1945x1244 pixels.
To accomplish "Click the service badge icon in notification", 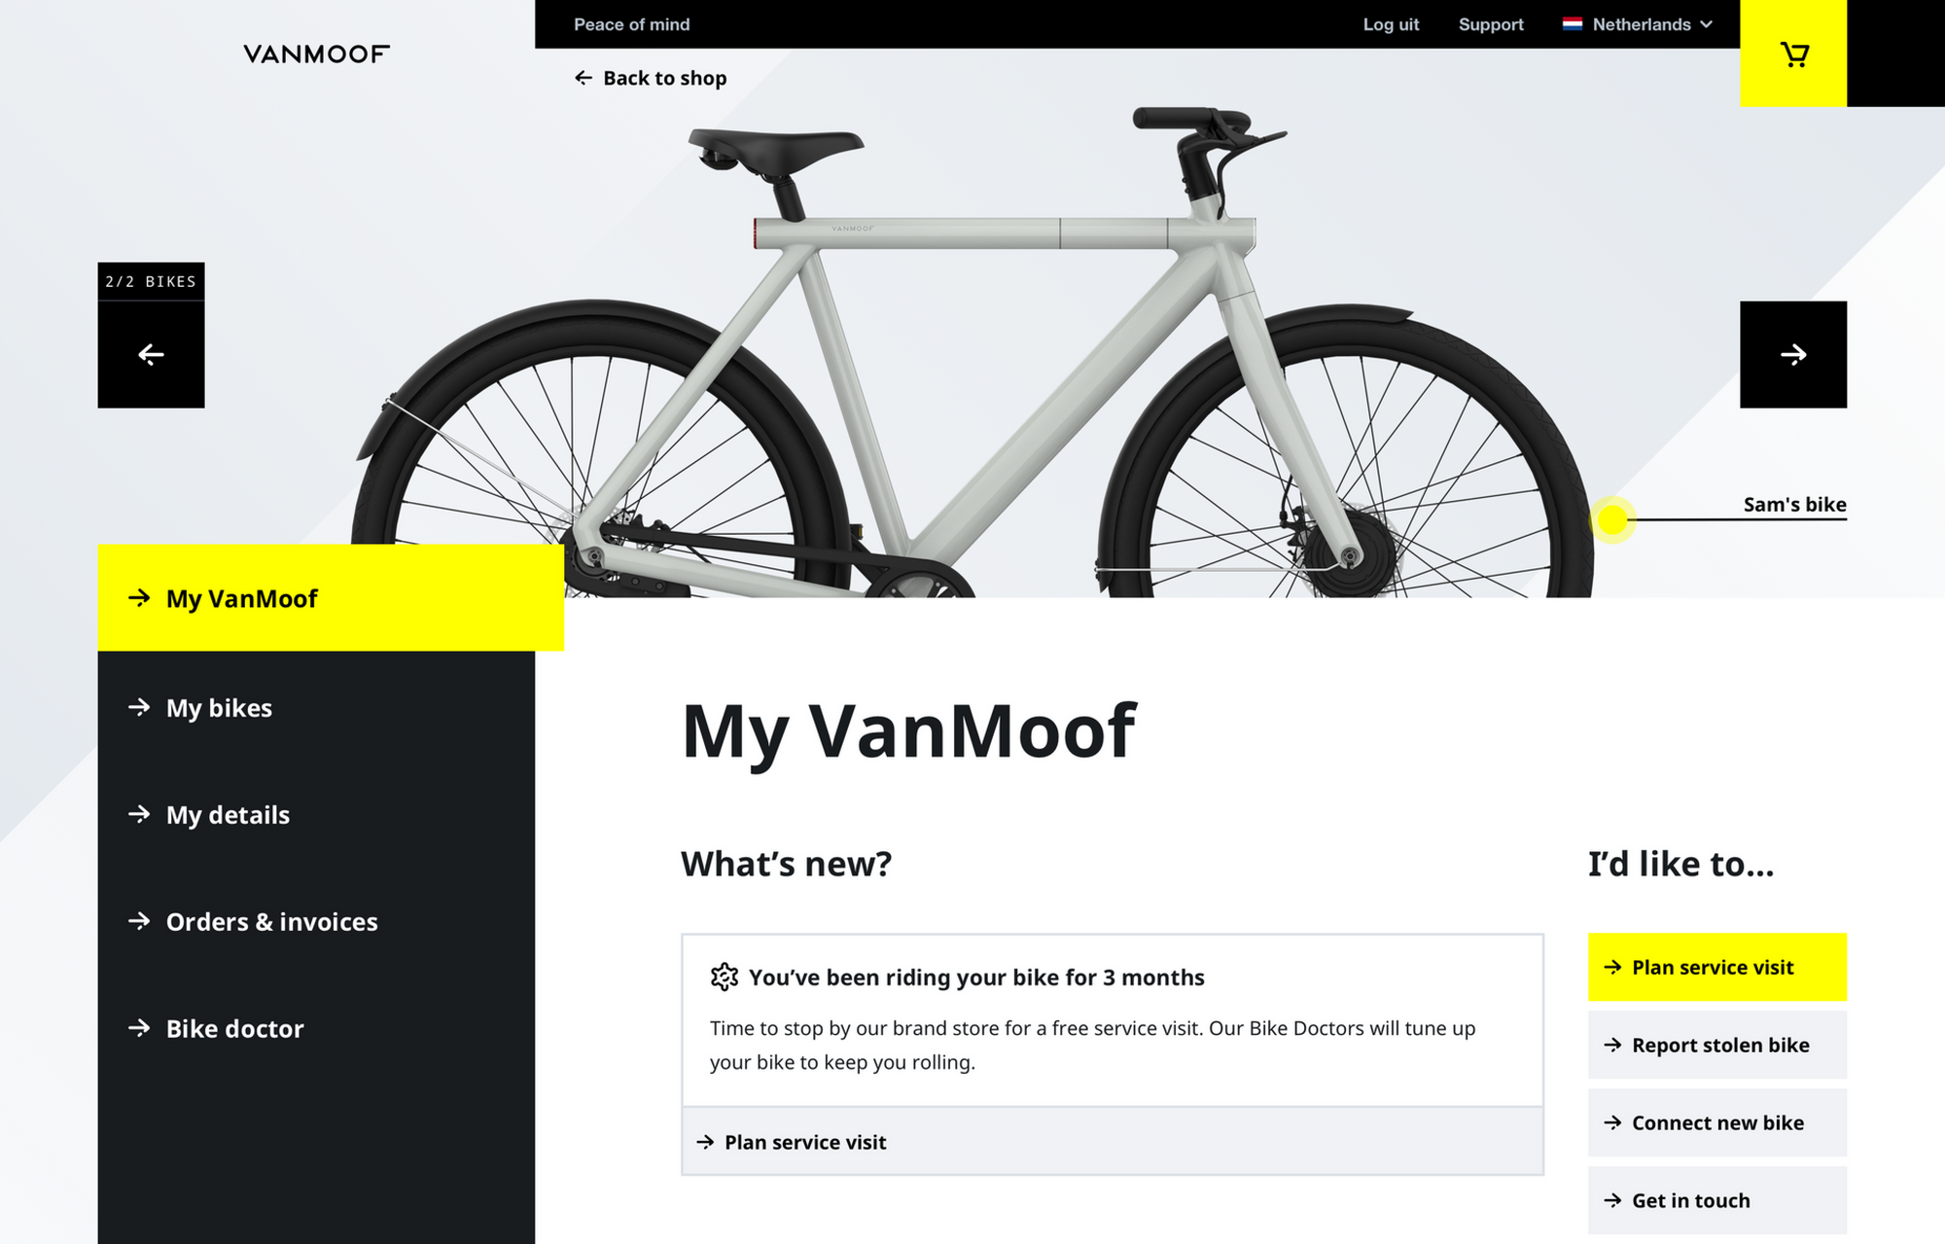I will 724,977.
